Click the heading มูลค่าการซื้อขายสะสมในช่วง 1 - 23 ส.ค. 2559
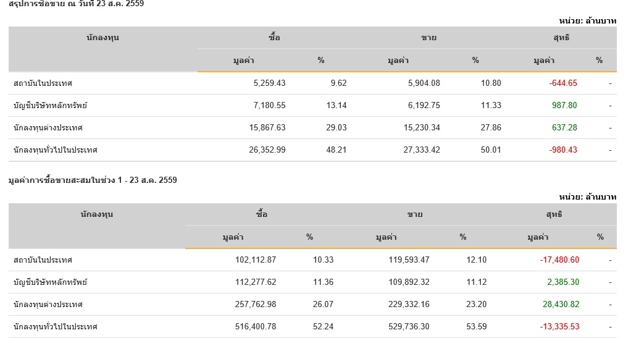The height and width of the screenshot is (338, 631). [93, 180]
